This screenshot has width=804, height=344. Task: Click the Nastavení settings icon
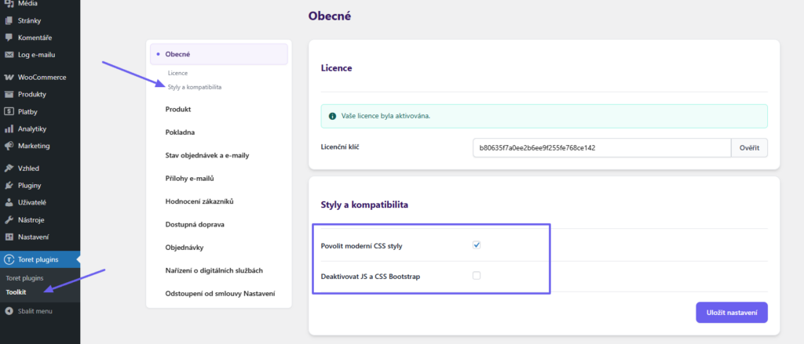(x=9, y=237)
